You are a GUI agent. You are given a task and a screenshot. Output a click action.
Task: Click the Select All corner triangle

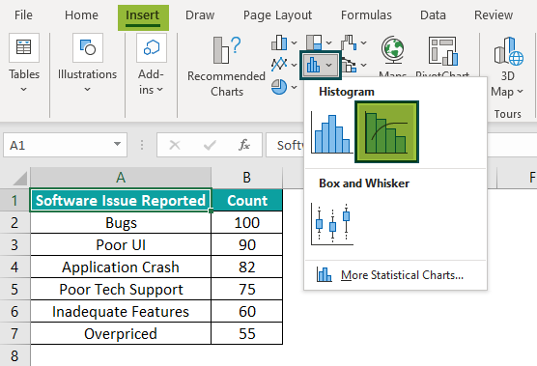point(19,178)
